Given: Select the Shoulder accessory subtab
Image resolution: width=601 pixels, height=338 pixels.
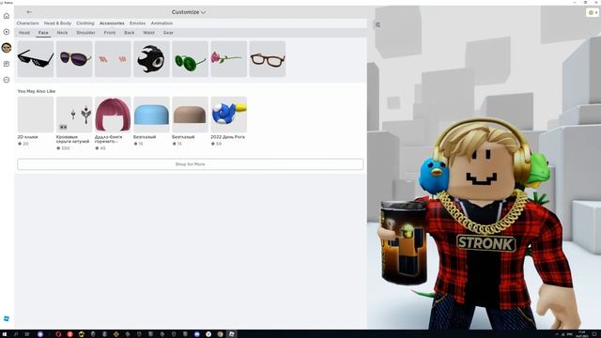Looking at the screenshot, I should (85, 33).
